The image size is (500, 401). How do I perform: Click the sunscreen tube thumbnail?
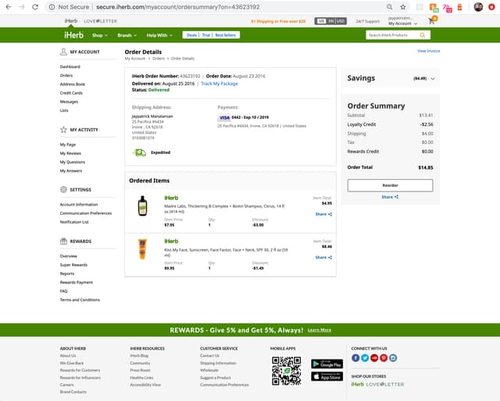(142, 249)
